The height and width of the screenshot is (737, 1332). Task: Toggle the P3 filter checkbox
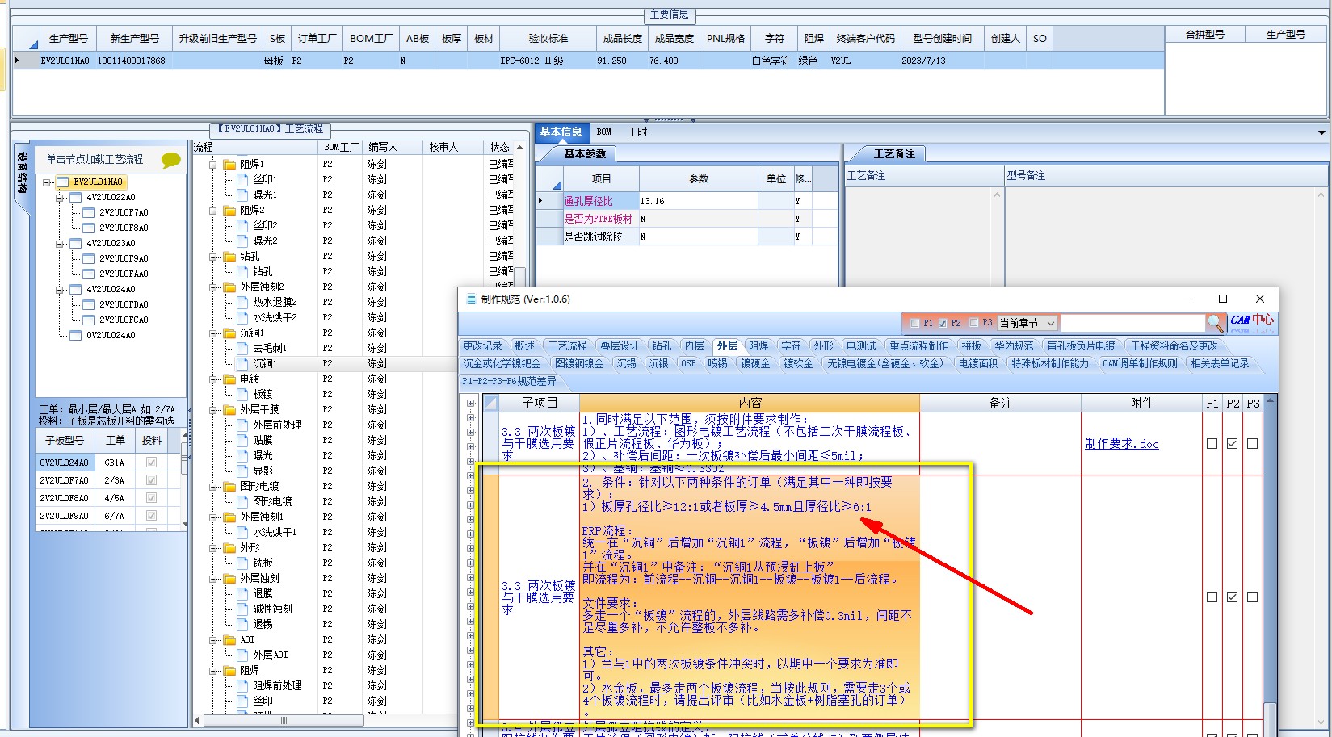coord(973,323)
